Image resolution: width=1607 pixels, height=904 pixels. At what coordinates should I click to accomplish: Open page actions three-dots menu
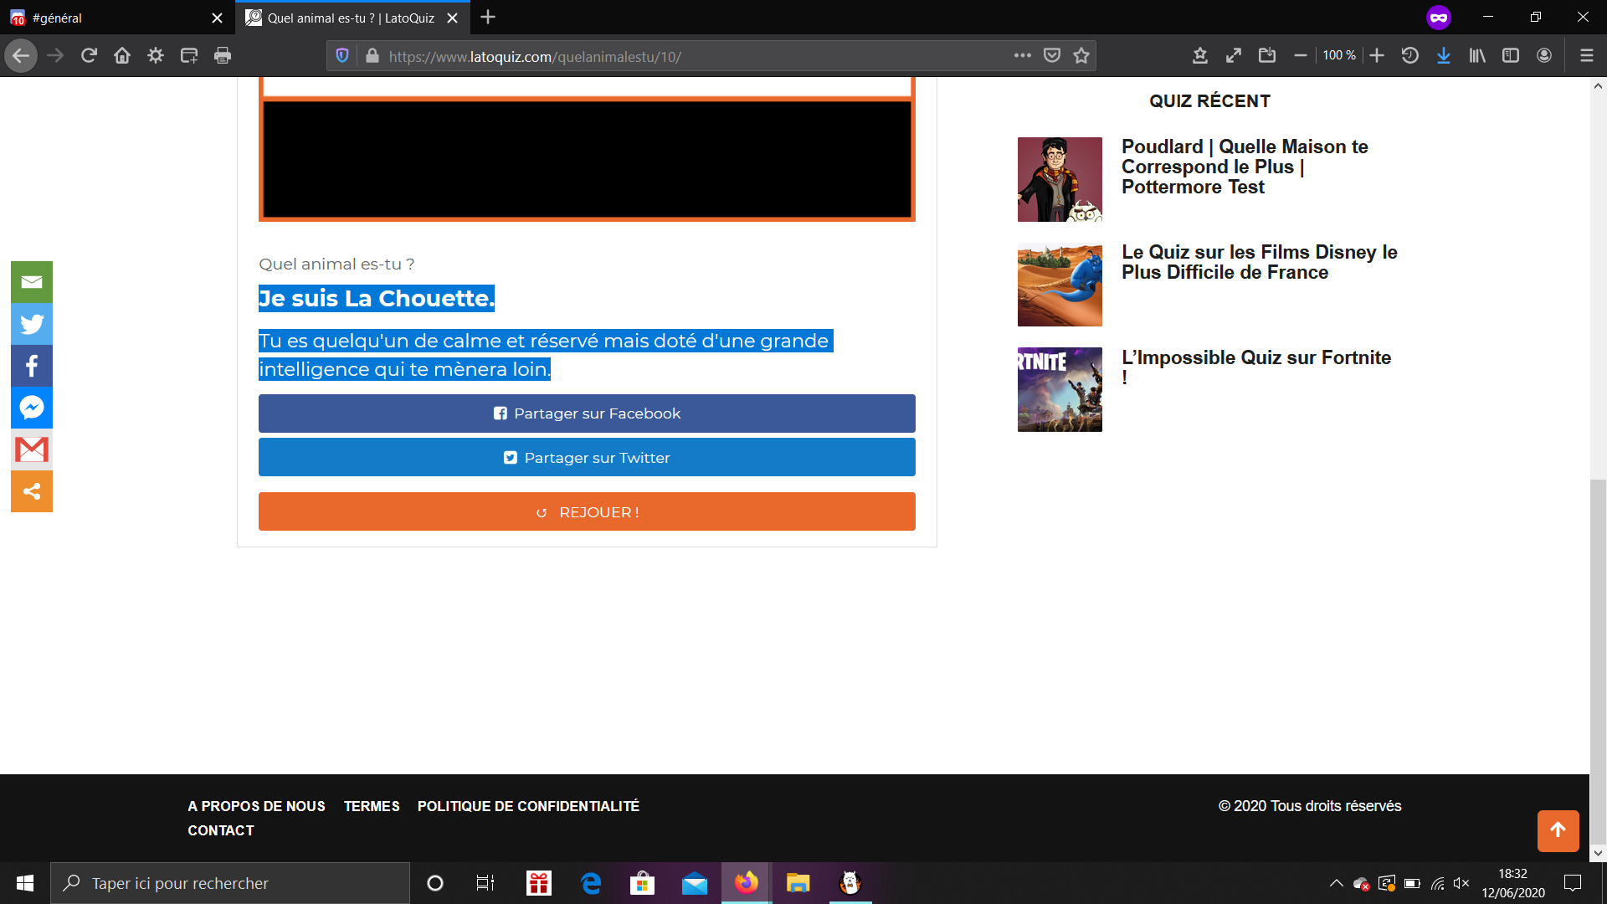coord(1022,55)
